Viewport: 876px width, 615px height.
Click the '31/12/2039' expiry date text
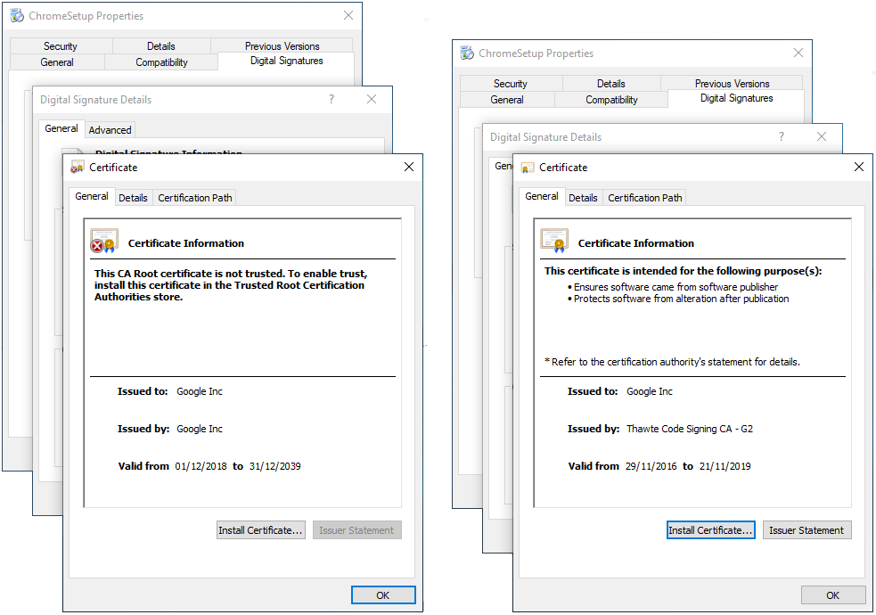click(274, 466)
